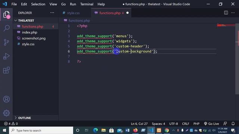This screenshot has width=239, height=134.
Task: Click the feedback icon in status bar
Action: (x=225, y=124)
